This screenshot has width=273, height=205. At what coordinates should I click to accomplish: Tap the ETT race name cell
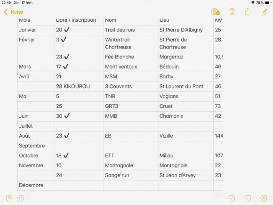(131, 156)
